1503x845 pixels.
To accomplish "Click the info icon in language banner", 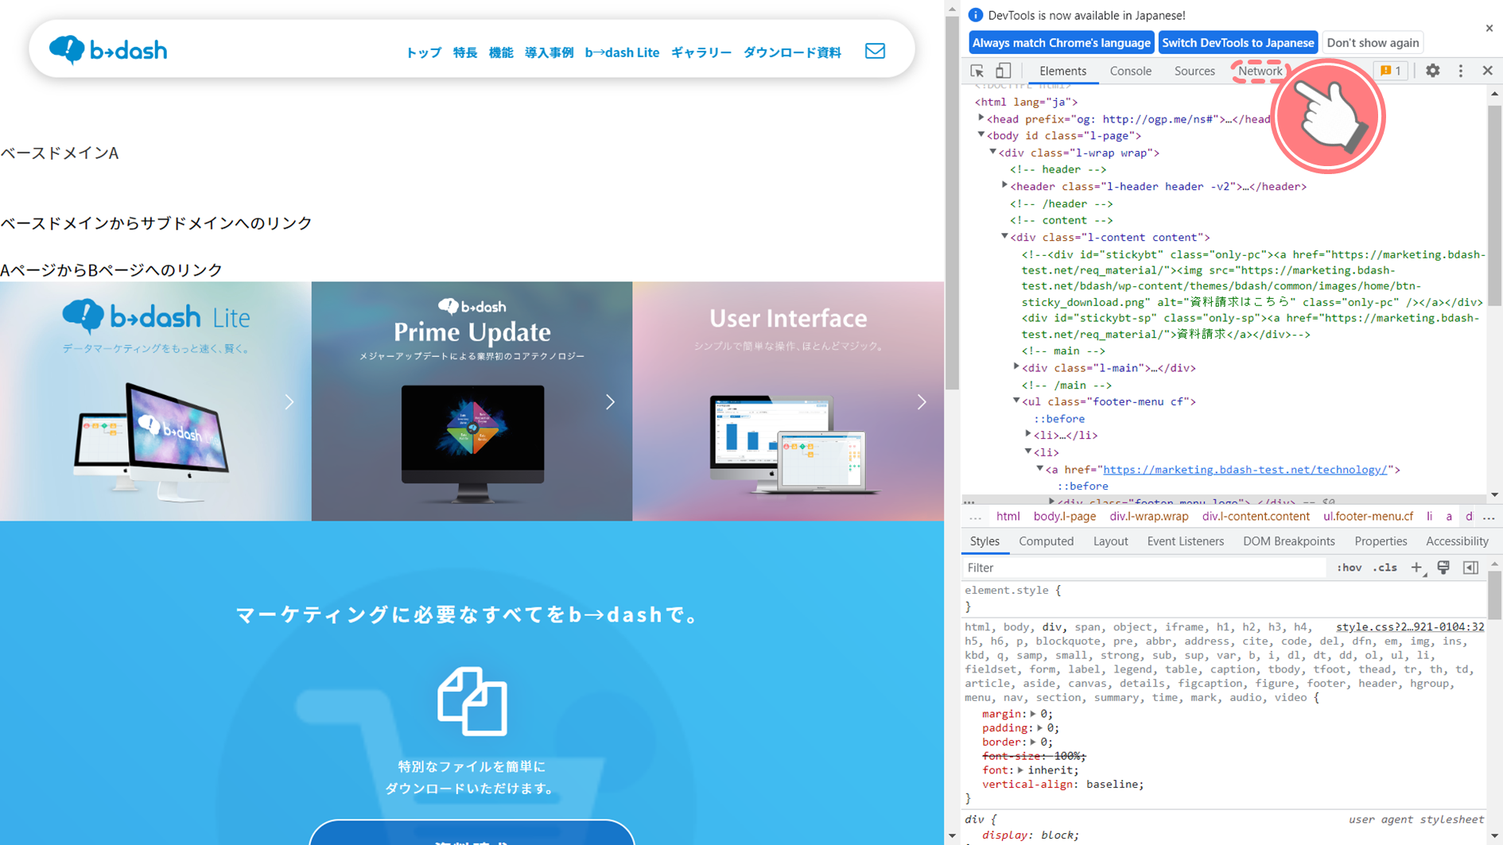I will pos(976,15).
